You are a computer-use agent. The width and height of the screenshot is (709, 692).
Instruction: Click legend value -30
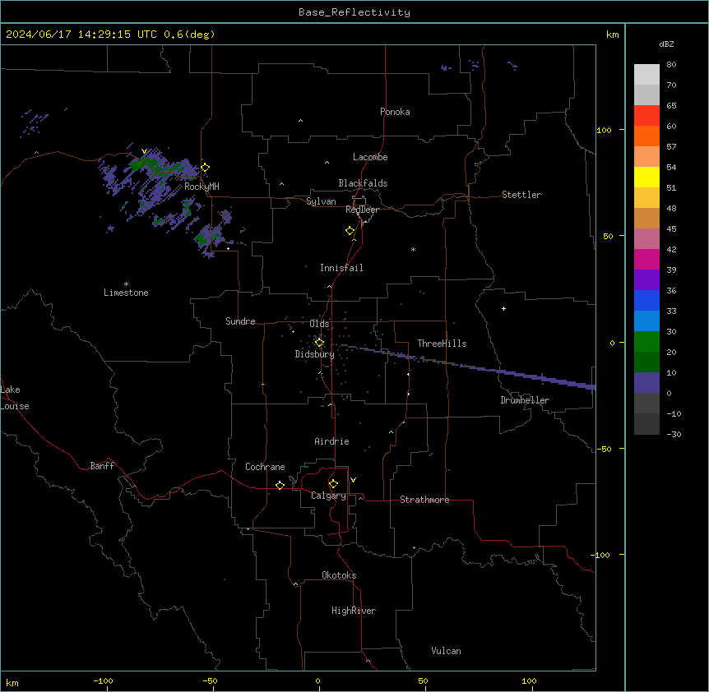(674, 434)
